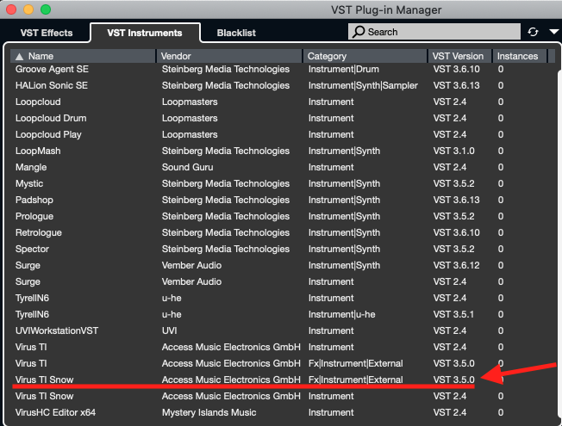Sort list by Name column header

pos(83,56)
